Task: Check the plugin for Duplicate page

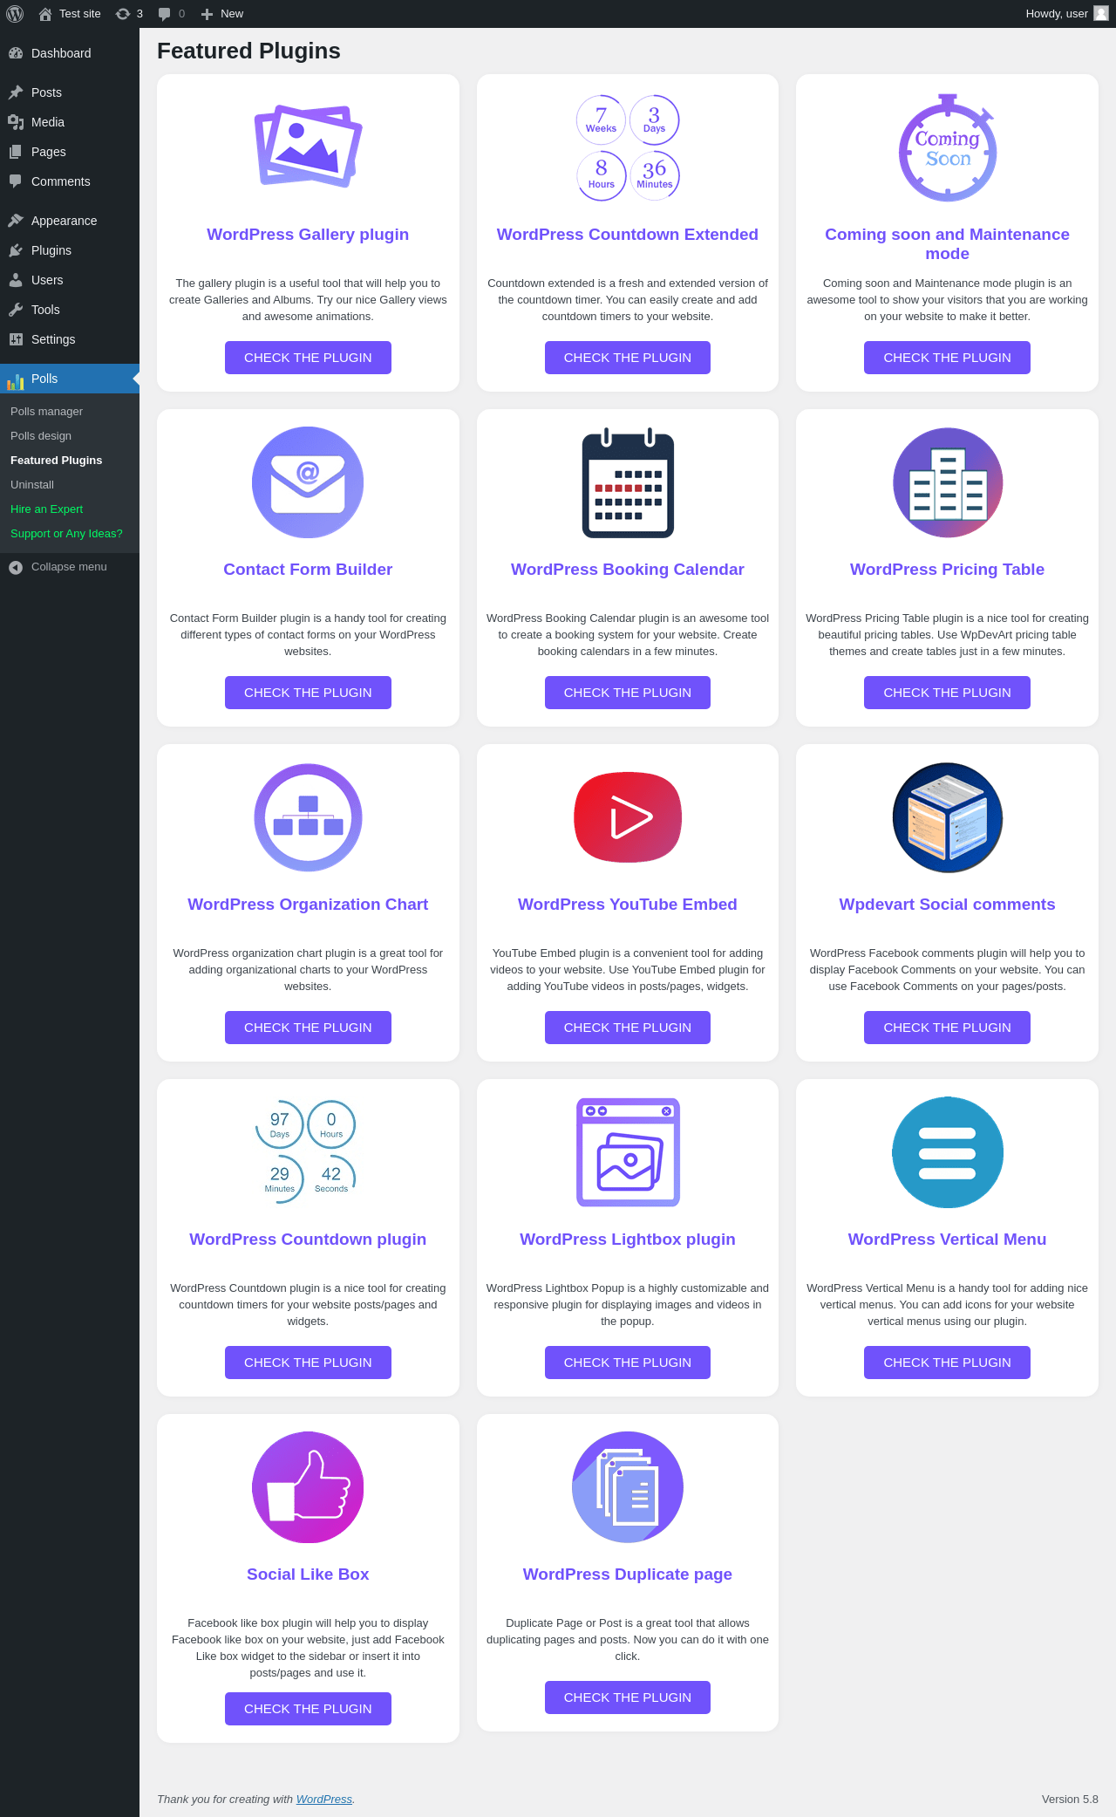Action: 628,1697
